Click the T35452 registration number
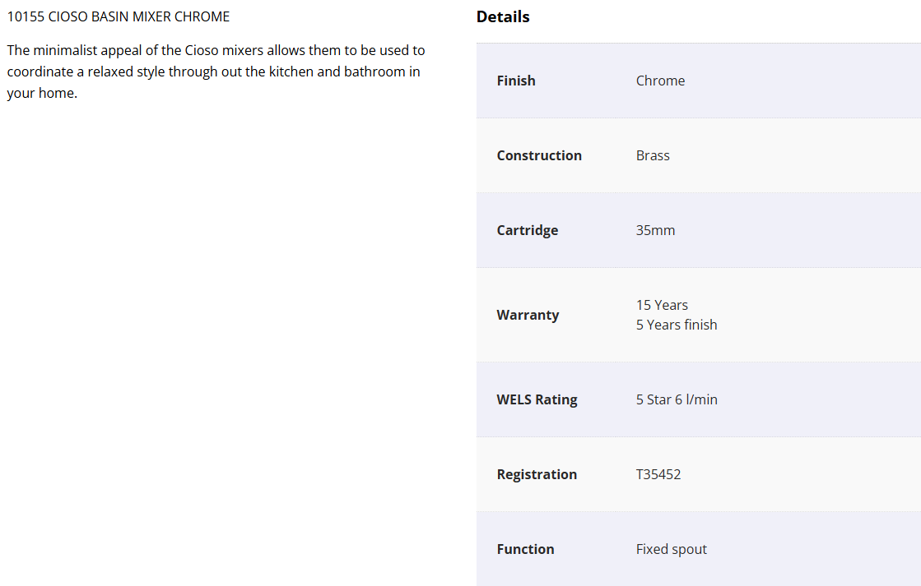Viewport: 921px width, 586px height. (x=658, y=474)
